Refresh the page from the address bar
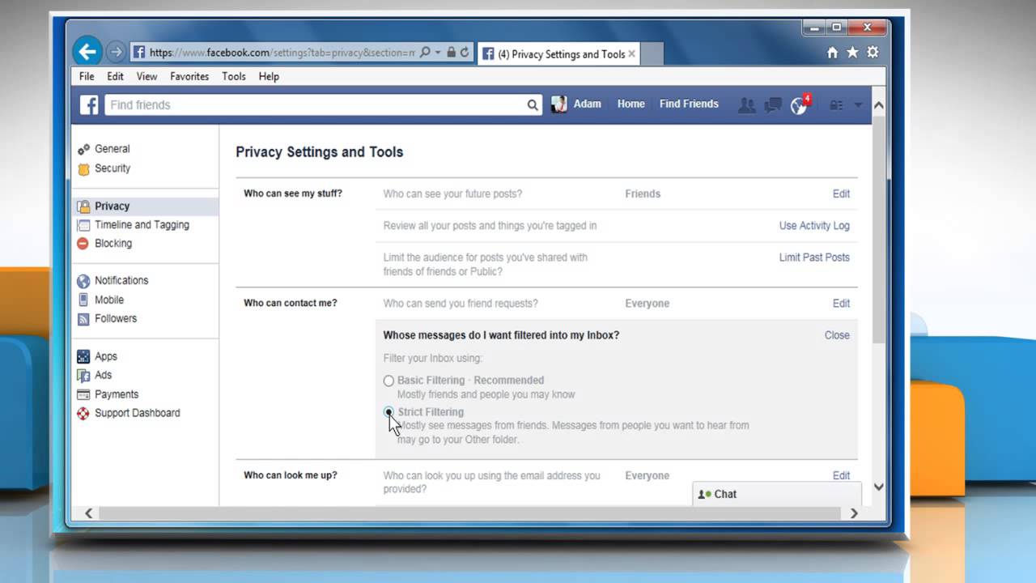This screenshot has width=1036, height=583. (465, 52)
